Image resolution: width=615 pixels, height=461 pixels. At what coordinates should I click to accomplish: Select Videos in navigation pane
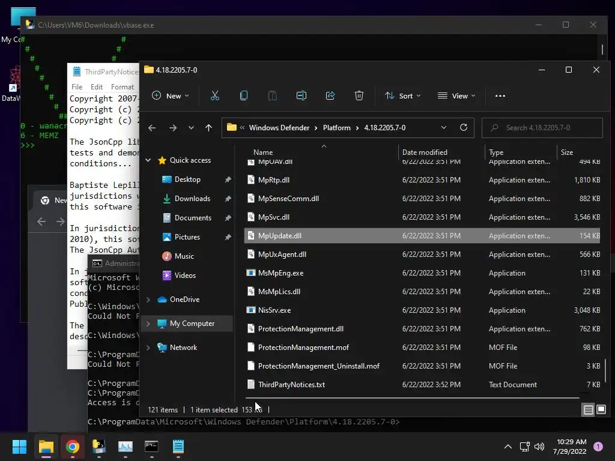[185, 276]
